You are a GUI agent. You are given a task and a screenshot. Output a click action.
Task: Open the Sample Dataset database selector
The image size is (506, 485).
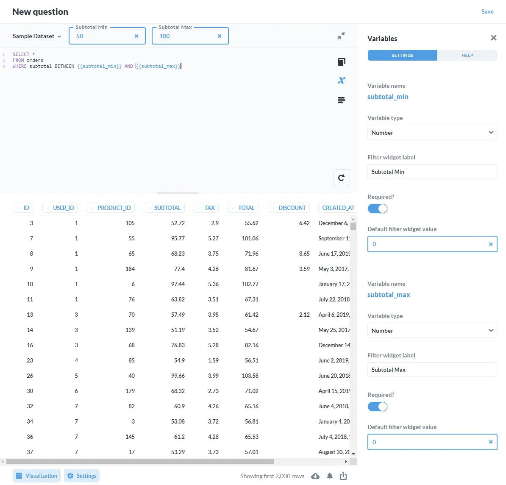[37, 36]
